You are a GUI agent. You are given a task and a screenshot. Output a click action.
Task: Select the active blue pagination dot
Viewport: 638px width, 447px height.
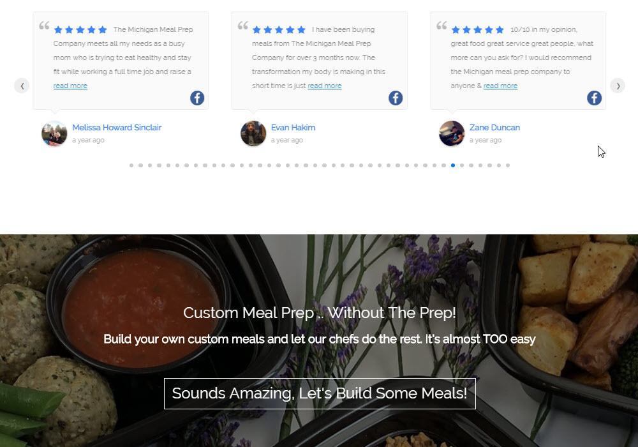point(453,165)
